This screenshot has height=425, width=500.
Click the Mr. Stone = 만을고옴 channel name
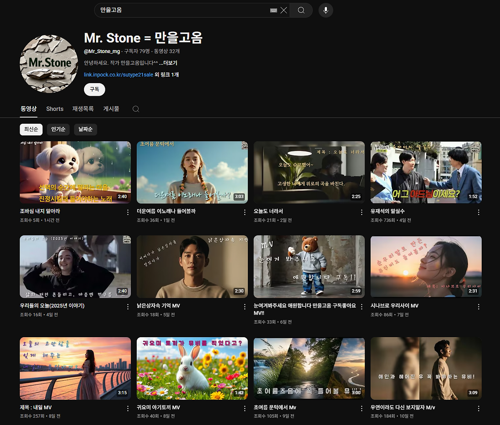pyautogui.click(x=143, y=38)
